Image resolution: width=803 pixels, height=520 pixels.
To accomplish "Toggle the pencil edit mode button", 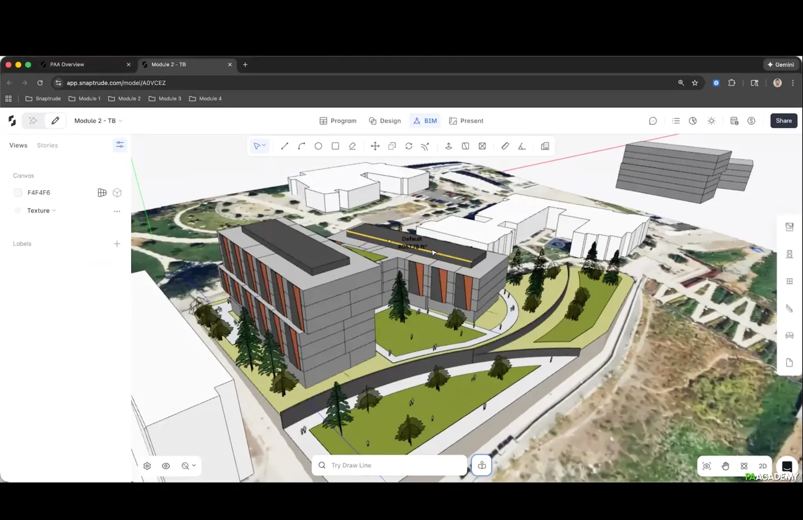I will click(55, 121).
